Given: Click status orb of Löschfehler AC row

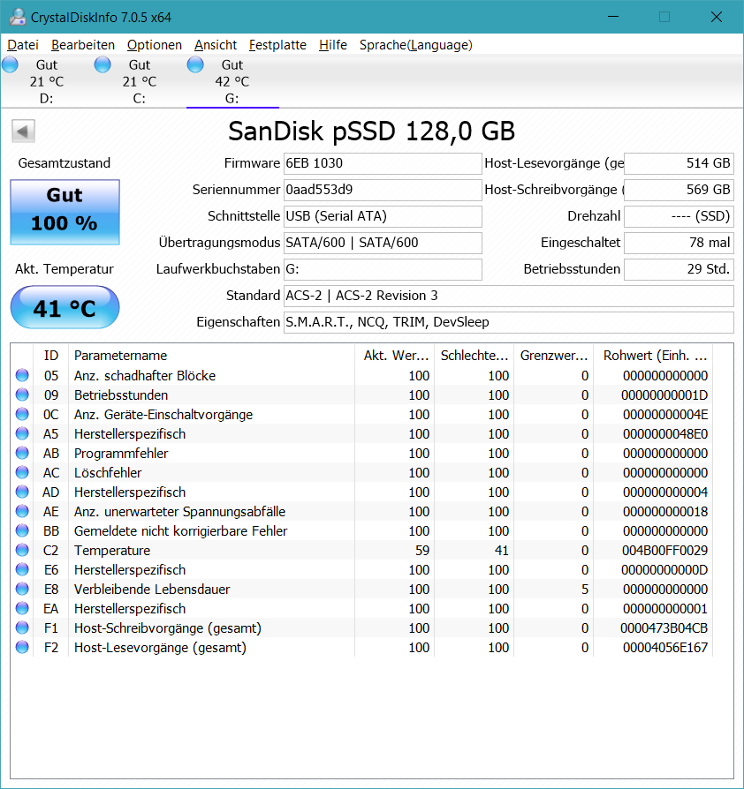Looking at the screenshot, I should point(22,472).
